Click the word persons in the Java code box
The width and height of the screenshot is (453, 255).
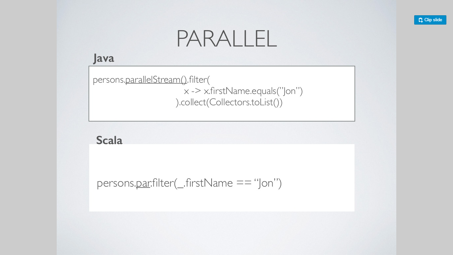[108, 80]
